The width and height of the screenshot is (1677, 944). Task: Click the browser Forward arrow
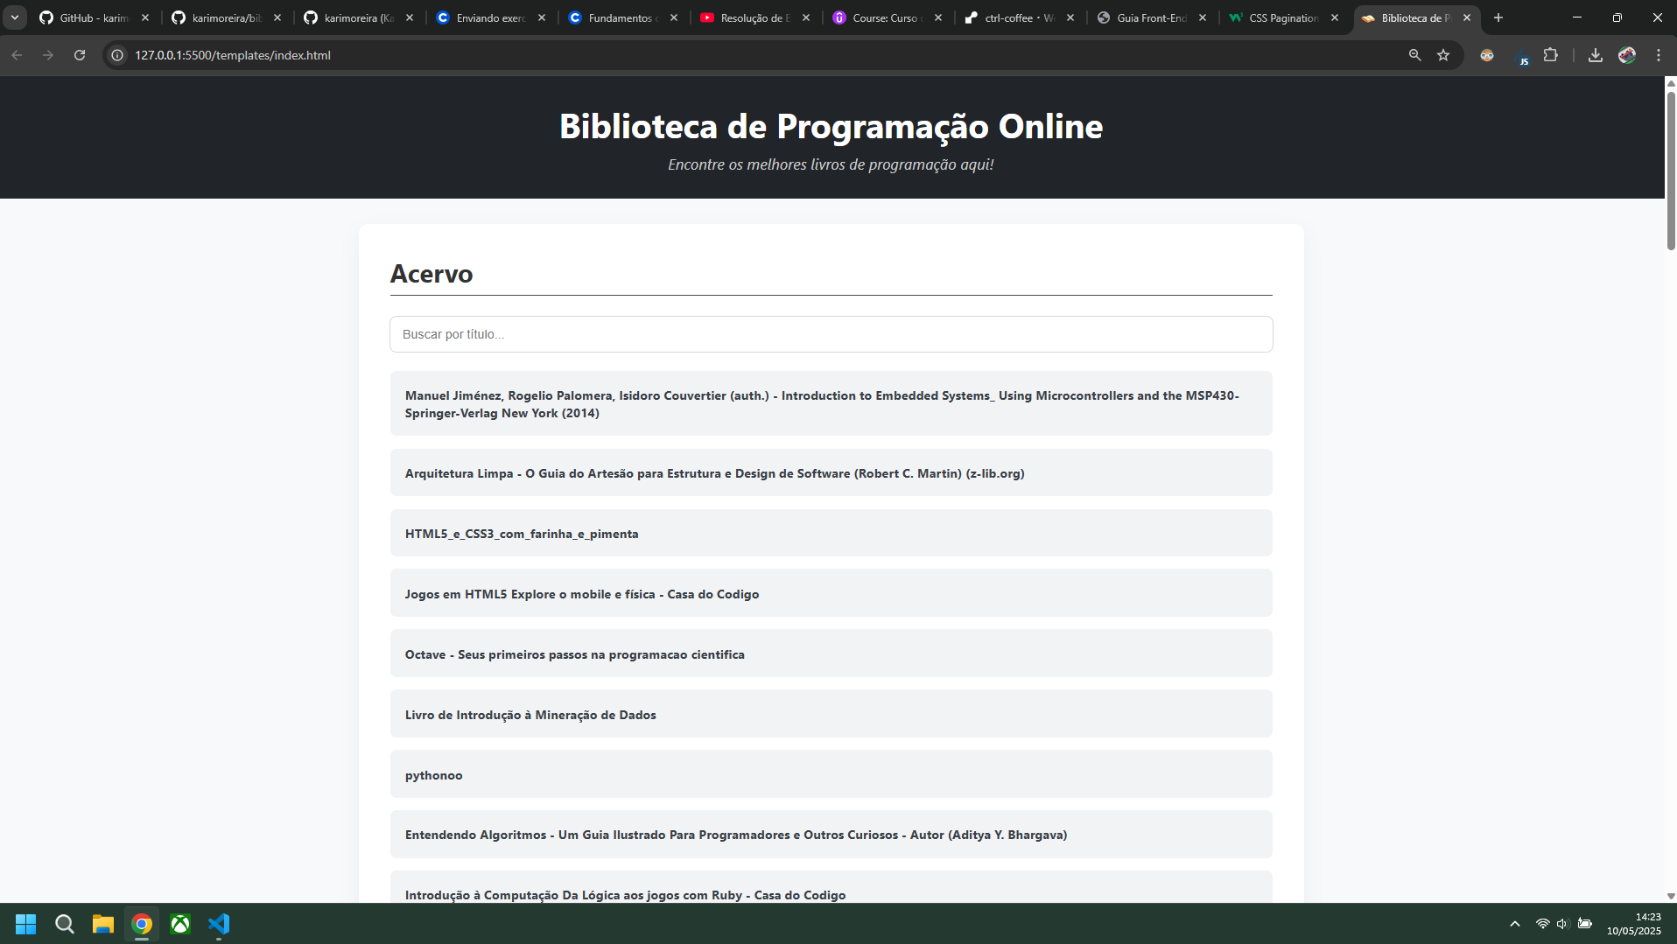(48, 55)
